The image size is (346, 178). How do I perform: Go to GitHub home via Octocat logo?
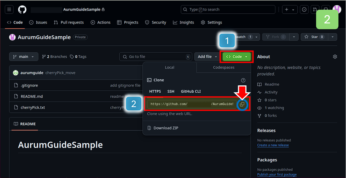(x=22, y=9)
